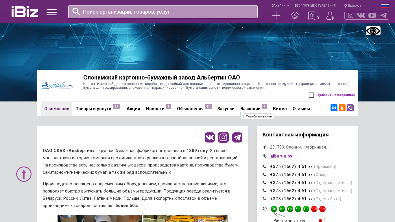Select Tuesday 'Вт' day circle

click(282, 209)
